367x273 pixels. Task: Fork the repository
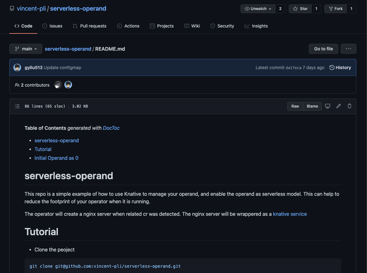tap(336, 9)
